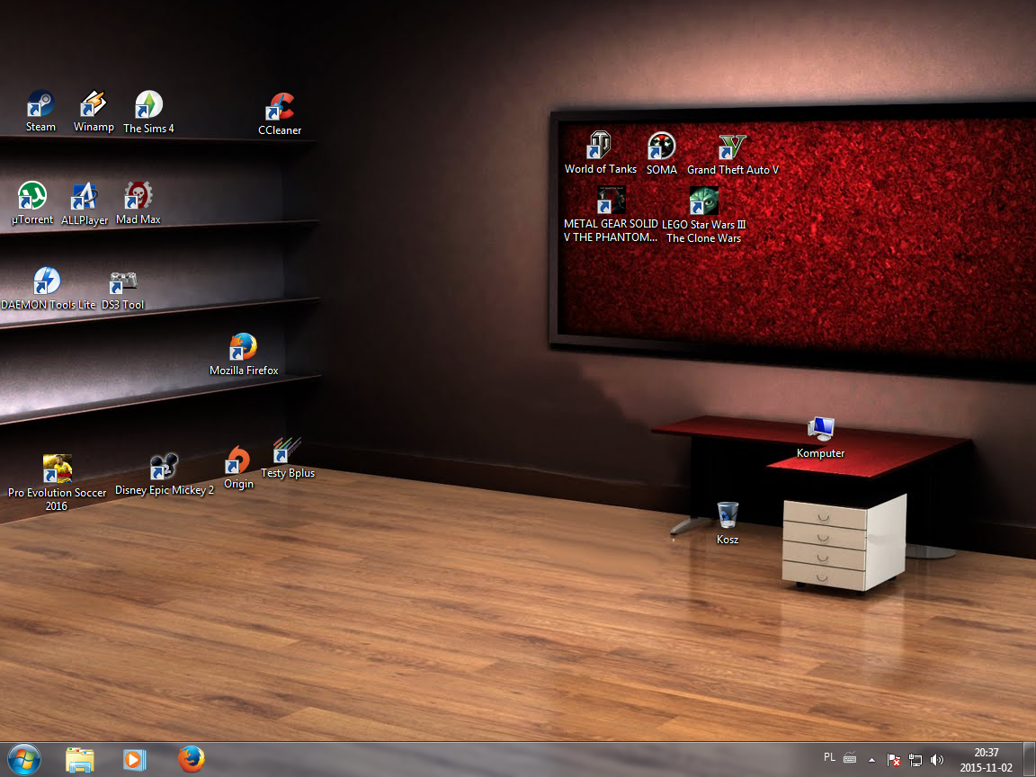Viewport: 1036px width, 777px height.
Task: Click the network status tray icon
Action: 915,761
